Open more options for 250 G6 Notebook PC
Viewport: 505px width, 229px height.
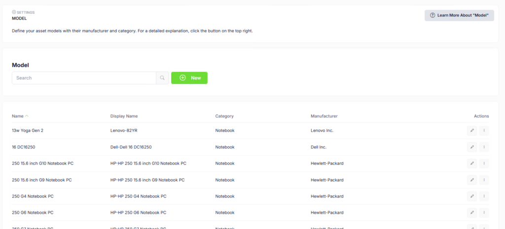click(484, 213)
